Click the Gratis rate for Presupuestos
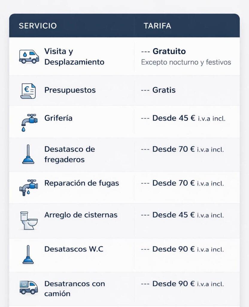 [164, 90]
